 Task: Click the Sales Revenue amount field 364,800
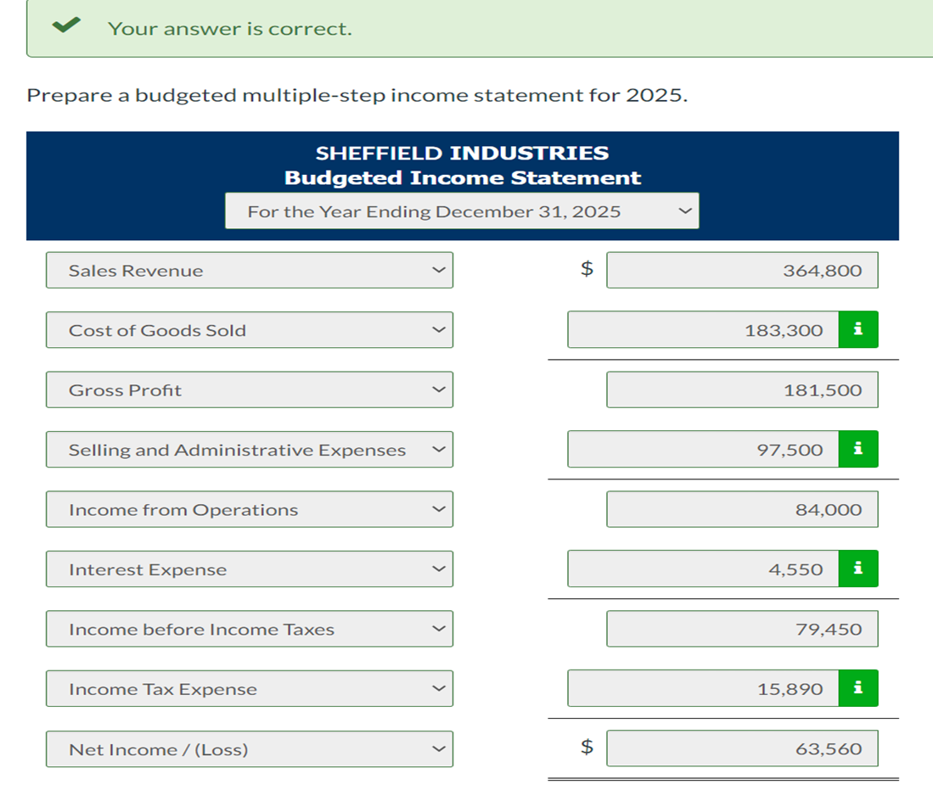(x=742, y=270)
